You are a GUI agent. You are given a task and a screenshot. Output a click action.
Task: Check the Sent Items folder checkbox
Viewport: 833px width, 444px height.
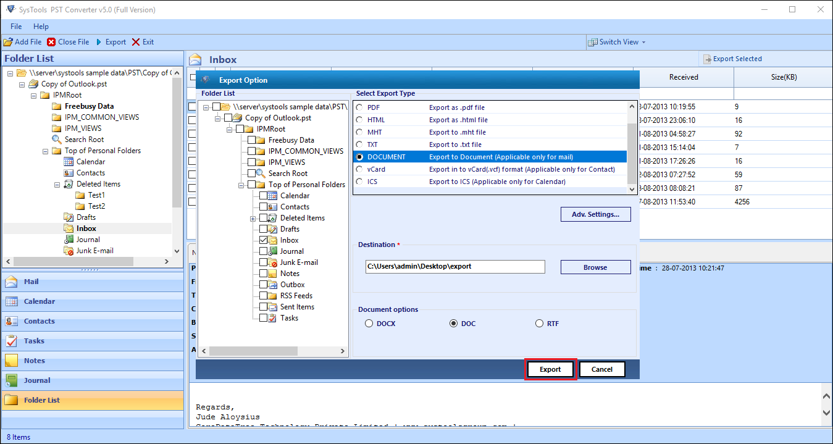point(264,307)
